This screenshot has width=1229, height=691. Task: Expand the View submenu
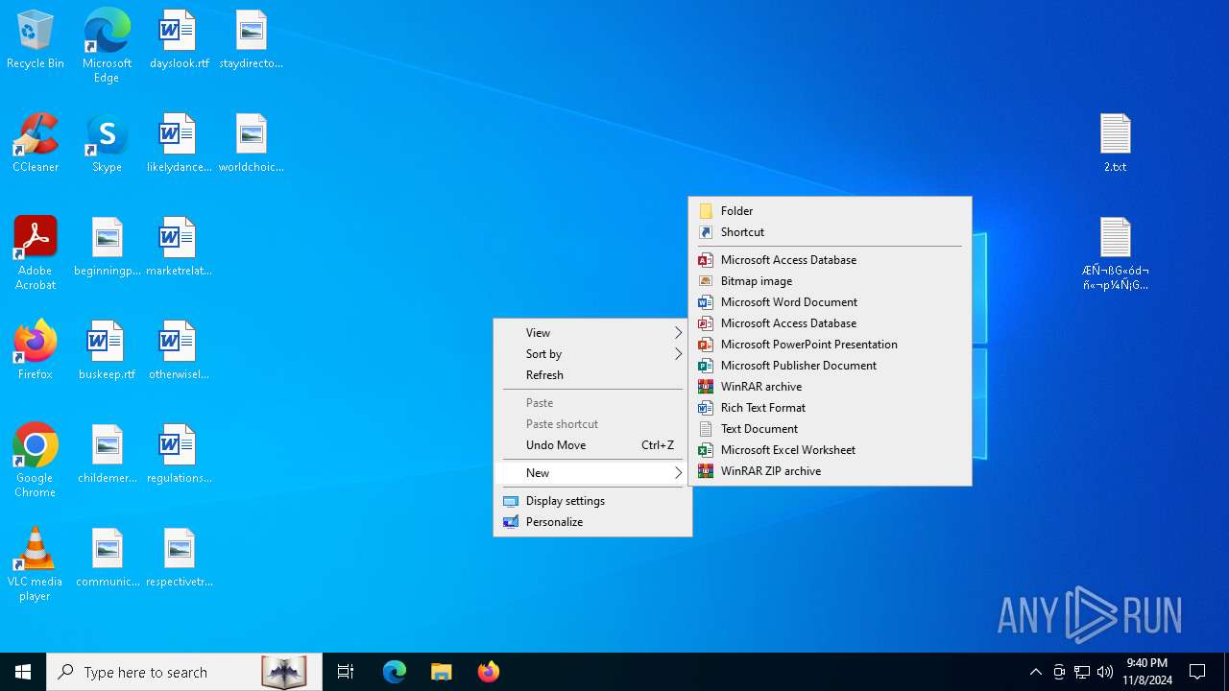point(592,333)
